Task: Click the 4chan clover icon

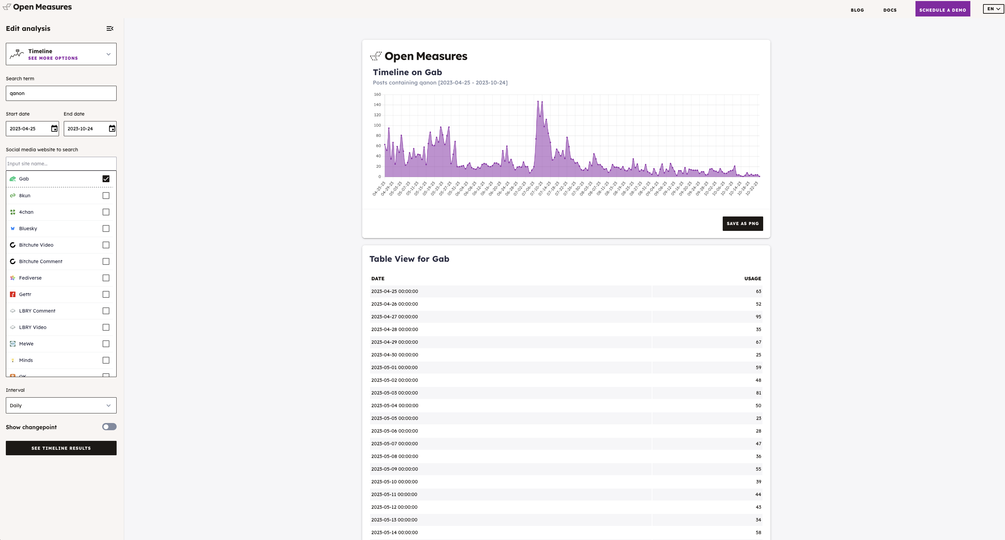Action: (x=13, y=212)
